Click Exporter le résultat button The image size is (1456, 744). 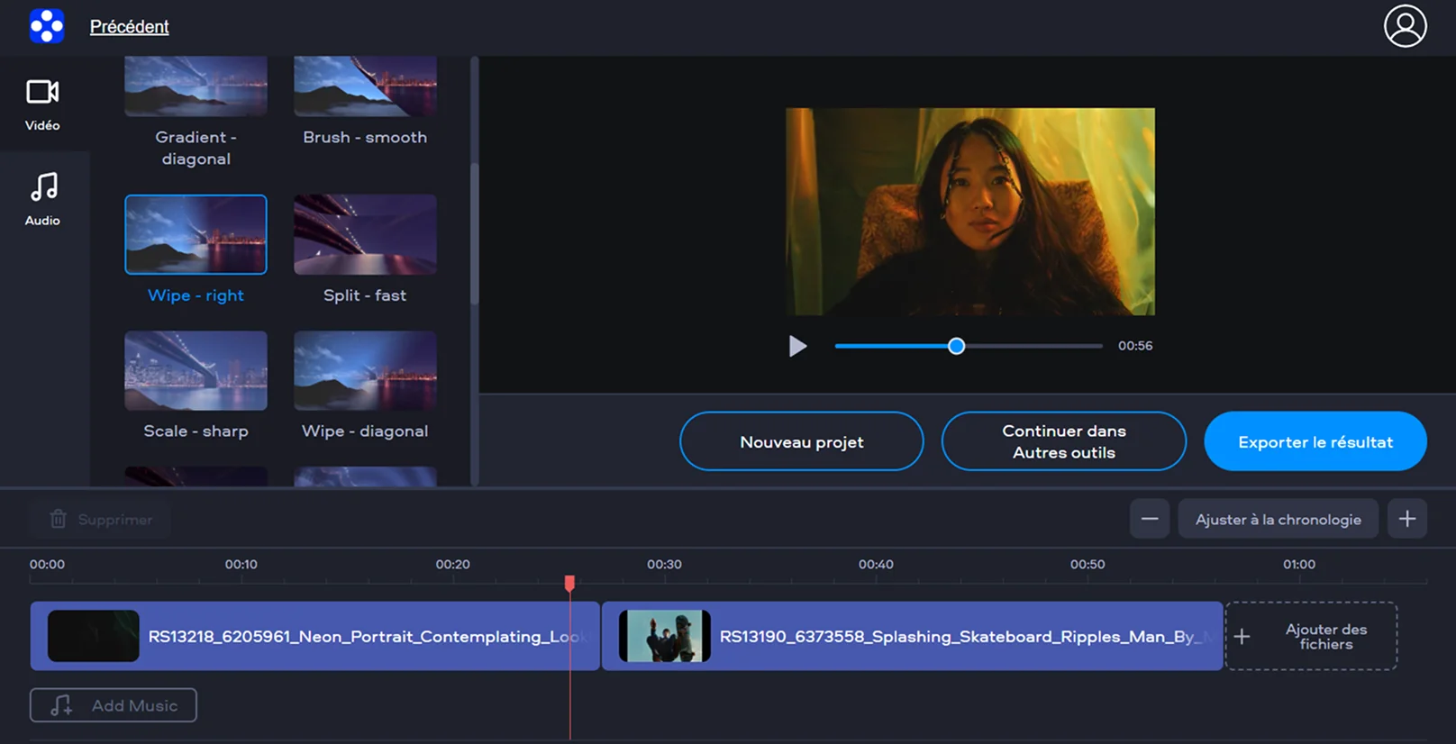(1315, 441)
